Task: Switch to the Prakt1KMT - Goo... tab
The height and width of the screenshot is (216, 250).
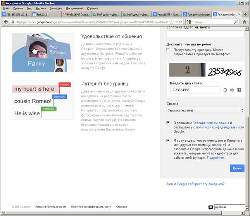Action: [x=167, y=14]
